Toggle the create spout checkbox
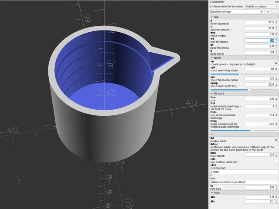Viewport: 279px width, 209px height. tap(276, 63)
